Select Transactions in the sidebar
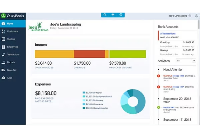Viewport: 200px width, 126px height. pos(13,54)
